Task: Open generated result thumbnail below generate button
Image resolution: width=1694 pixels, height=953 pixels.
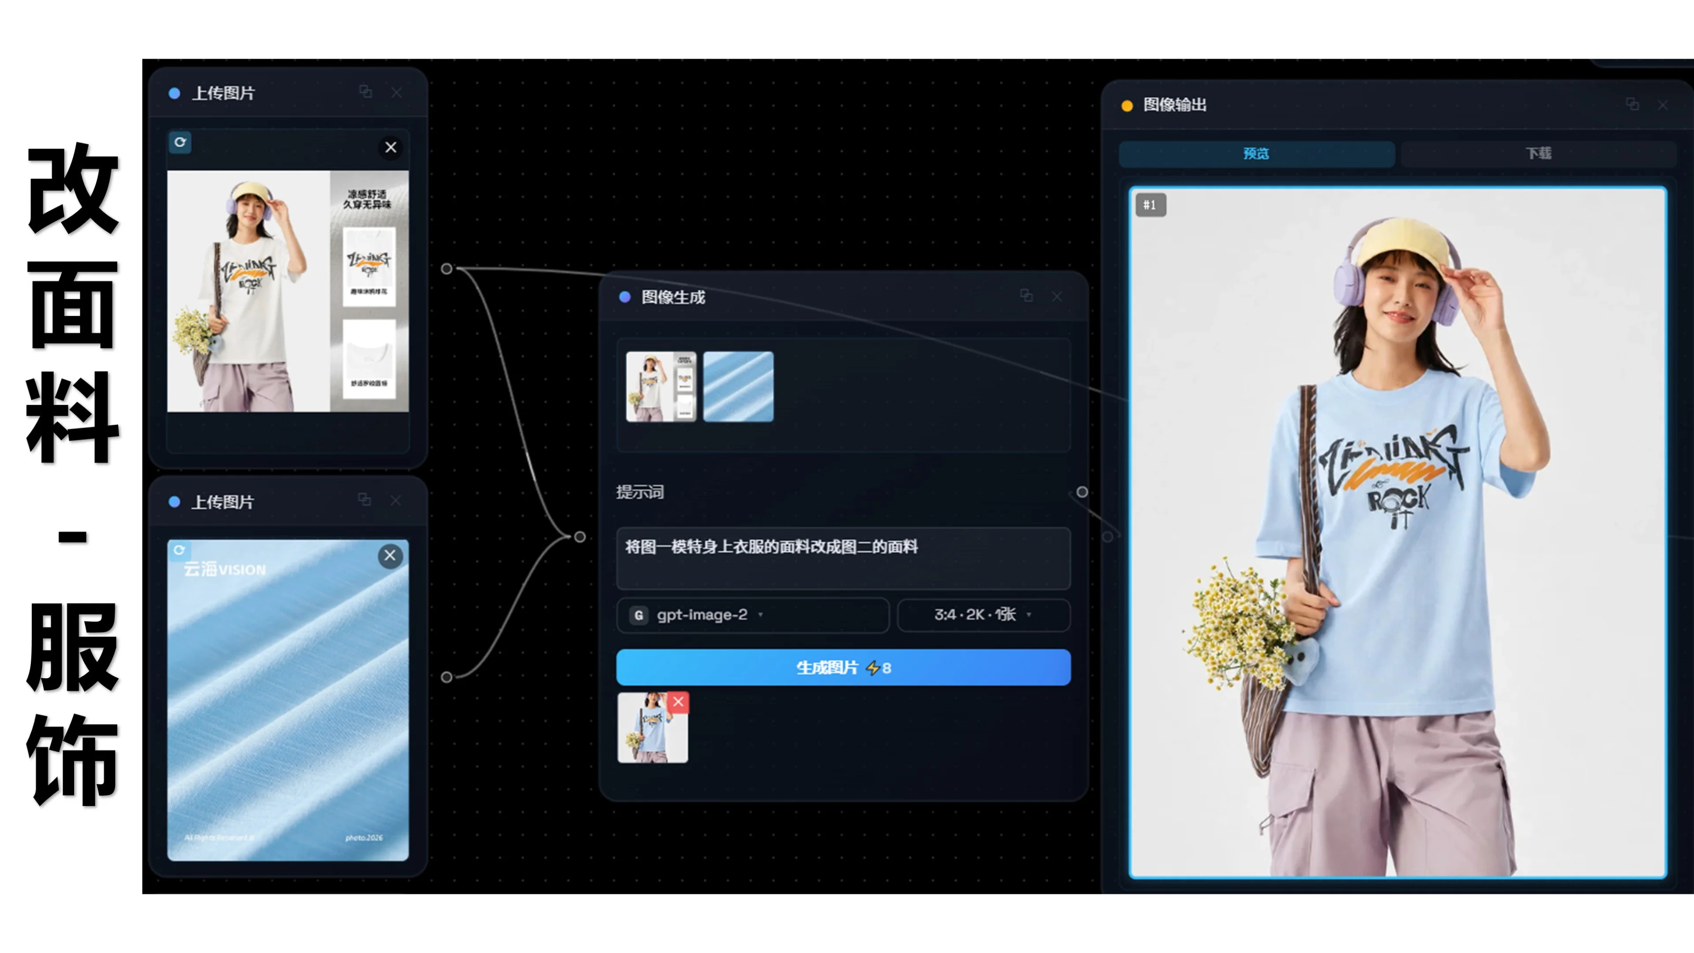Action: [x=652, y=728]
